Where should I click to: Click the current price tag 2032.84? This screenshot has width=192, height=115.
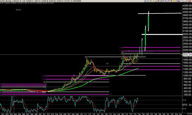(x=187, y=54)
